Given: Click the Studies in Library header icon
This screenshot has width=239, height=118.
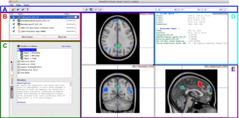Looking at the screenshot, I should tap(18, 46).
